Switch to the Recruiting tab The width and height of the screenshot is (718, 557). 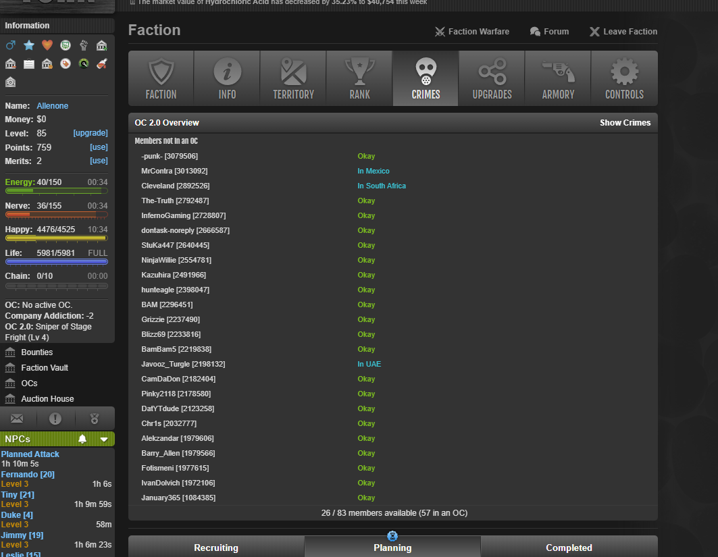point(216,548)
